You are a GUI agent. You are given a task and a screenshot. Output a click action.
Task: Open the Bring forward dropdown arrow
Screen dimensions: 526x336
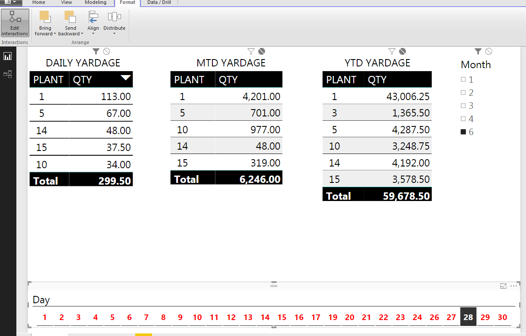[x=55, y=34]
